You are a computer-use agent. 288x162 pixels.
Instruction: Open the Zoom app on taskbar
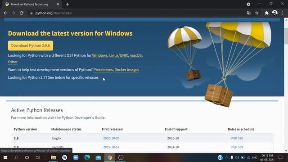tap(76, 157)
